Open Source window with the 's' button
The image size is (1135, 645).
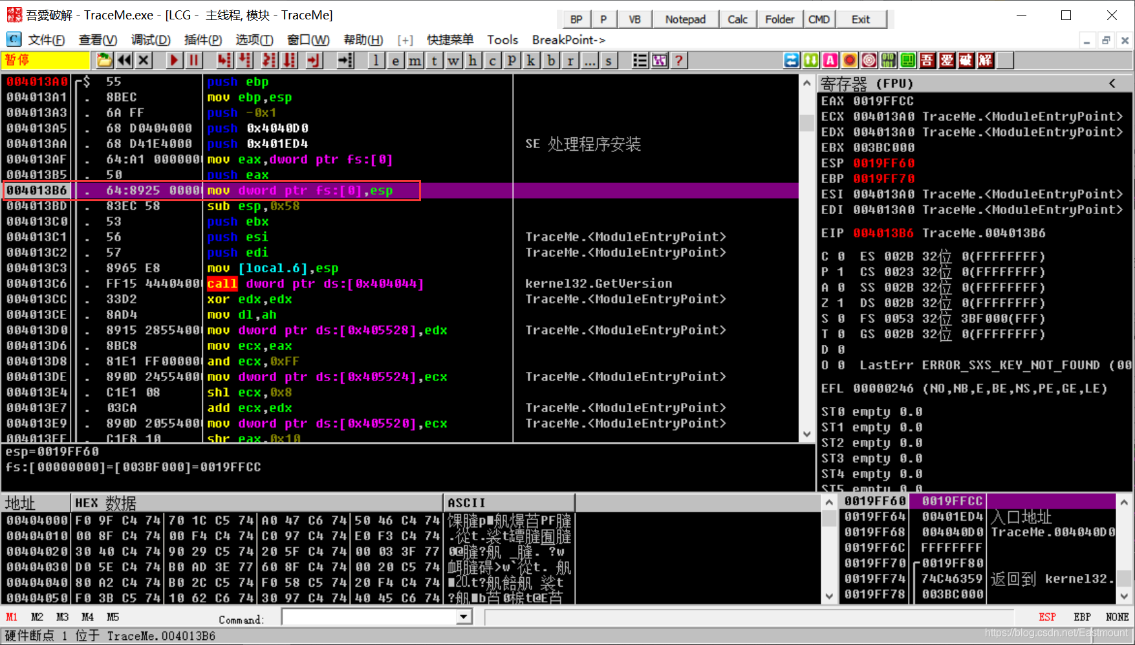click(x=609, y=61)
